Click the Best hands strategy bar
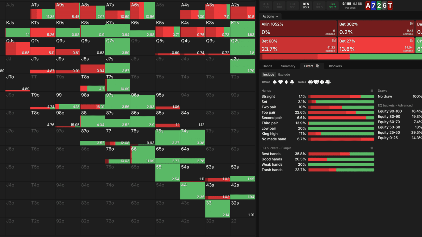The image size is (422, 237). (x=341, y=154)
